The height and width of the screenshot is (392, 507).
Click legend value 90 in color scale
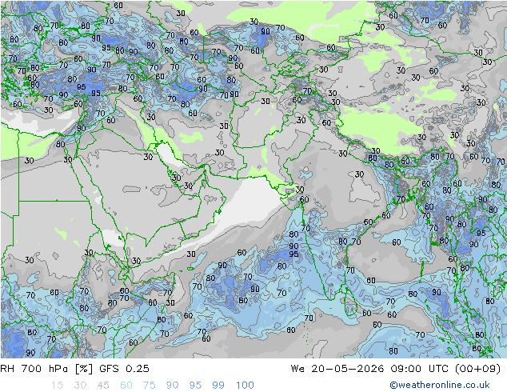[173, 386]
